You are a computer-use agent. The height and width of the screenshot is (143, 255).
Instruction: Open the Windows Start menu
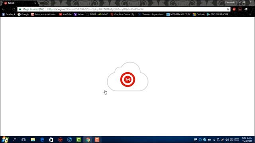click(x=5, y=139)
